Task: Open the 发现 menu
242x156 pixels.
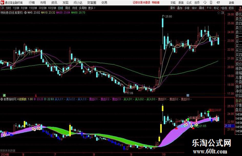Action: [66, 3]
